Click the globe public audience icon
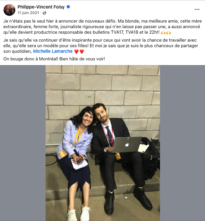 tap(44, 13)
